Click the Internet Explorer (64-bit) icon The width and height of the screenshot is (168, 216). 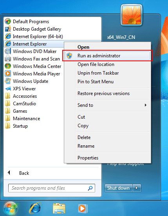(8, 37)
